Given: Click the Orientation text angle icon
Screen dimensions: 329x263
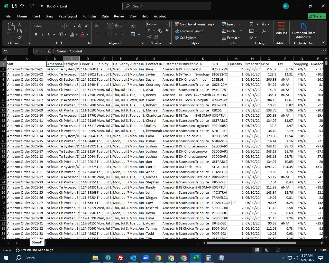Looking at the screenshot, I should click(117, 26).
